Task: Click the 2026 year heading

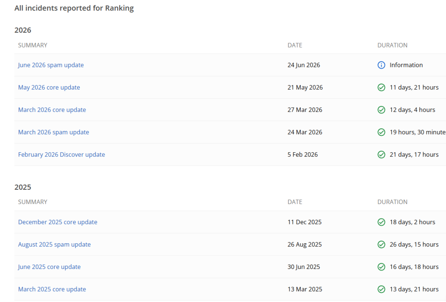Action: (23, 30)
